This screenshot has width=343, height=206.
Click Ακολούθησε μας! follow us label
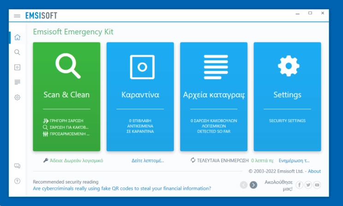coord(278,185)
